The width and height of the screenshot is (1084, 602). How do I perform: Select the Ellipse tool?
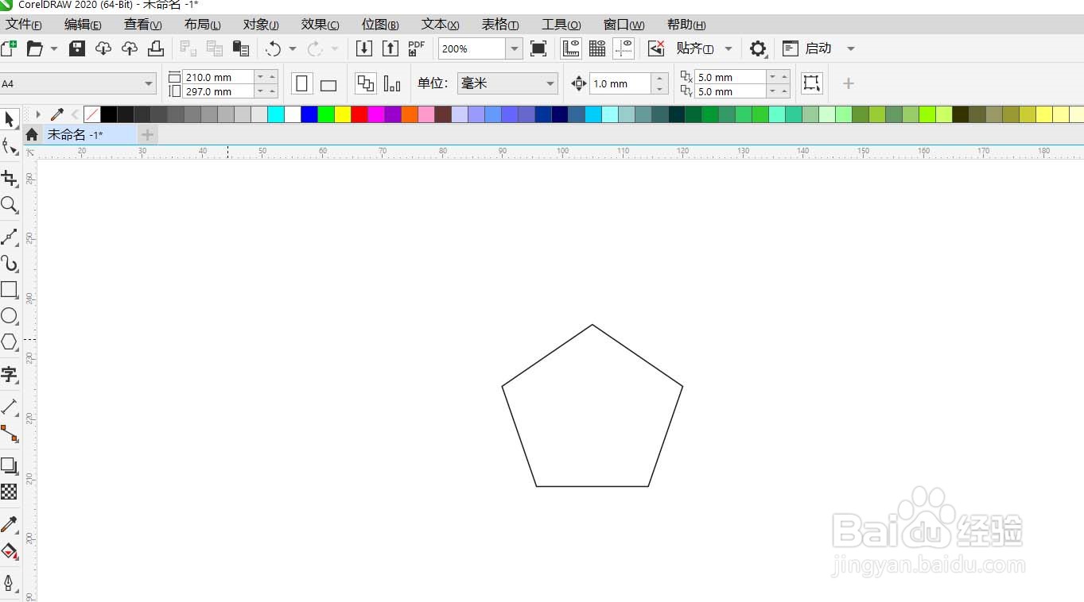pos(10,316)
